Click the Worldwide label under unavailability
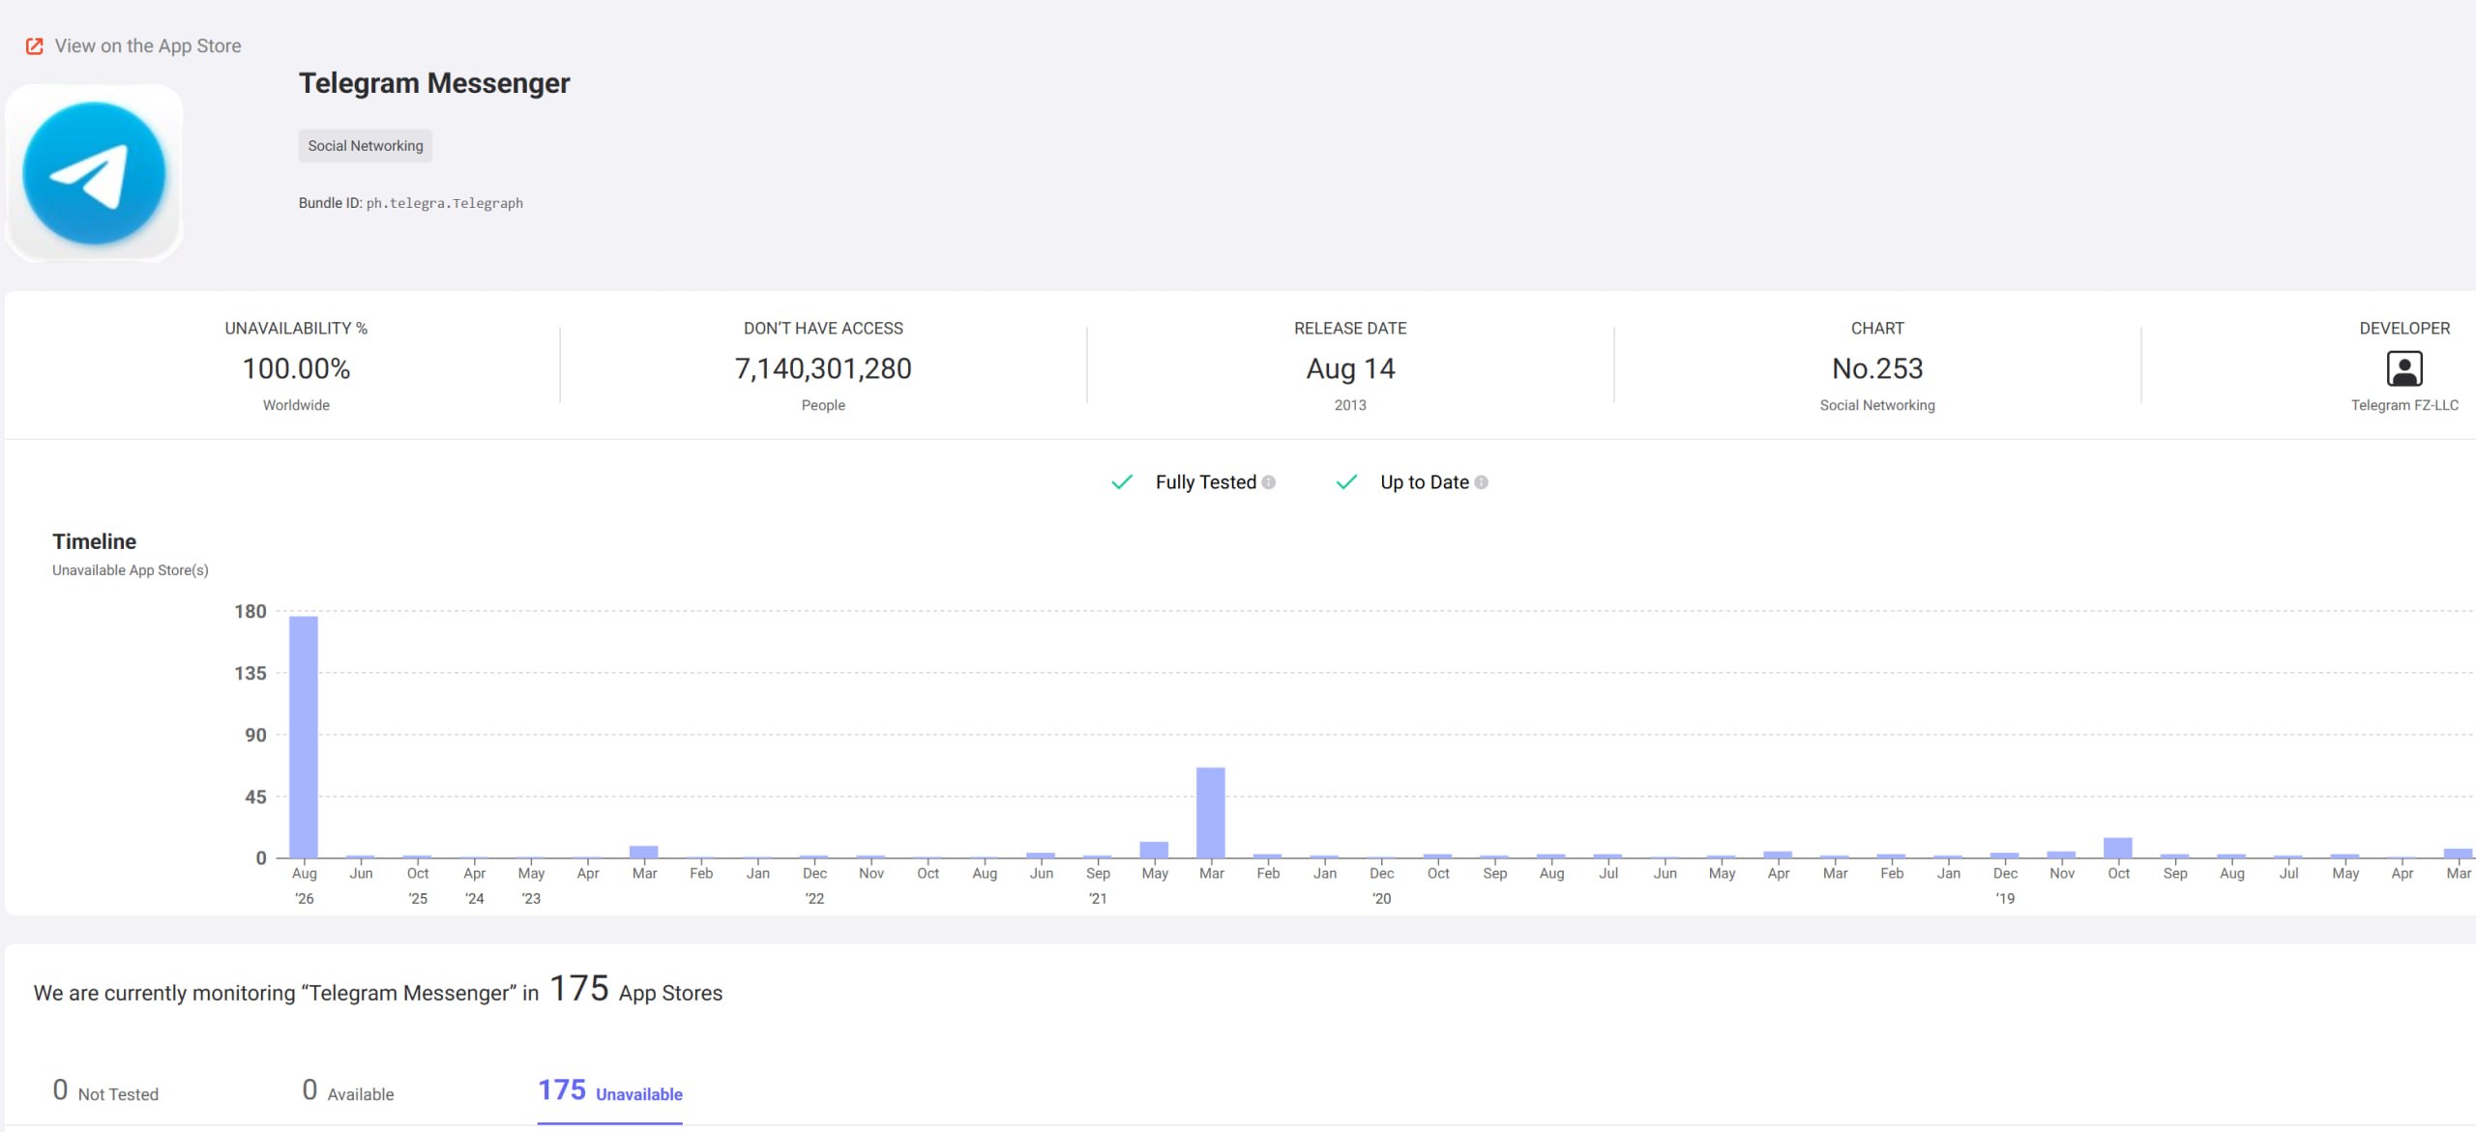 [296, 405]
